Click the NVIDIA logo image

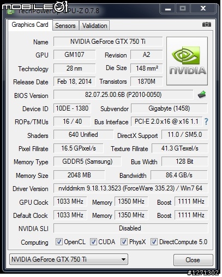pyautogui.click(x=187, y=61)
